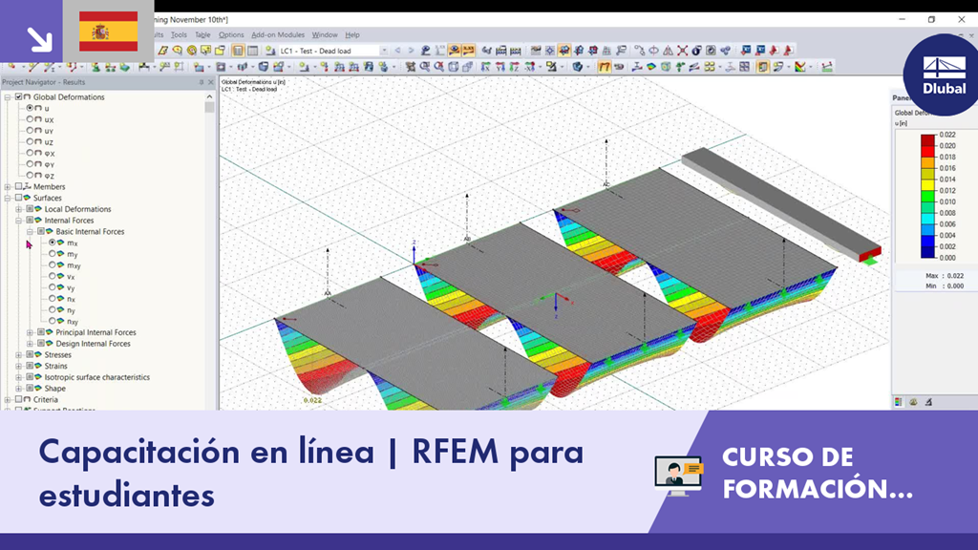Enable the Surfaces results checkbox
The width and height of the screenshot is (978, 550).
pos(19,198)
